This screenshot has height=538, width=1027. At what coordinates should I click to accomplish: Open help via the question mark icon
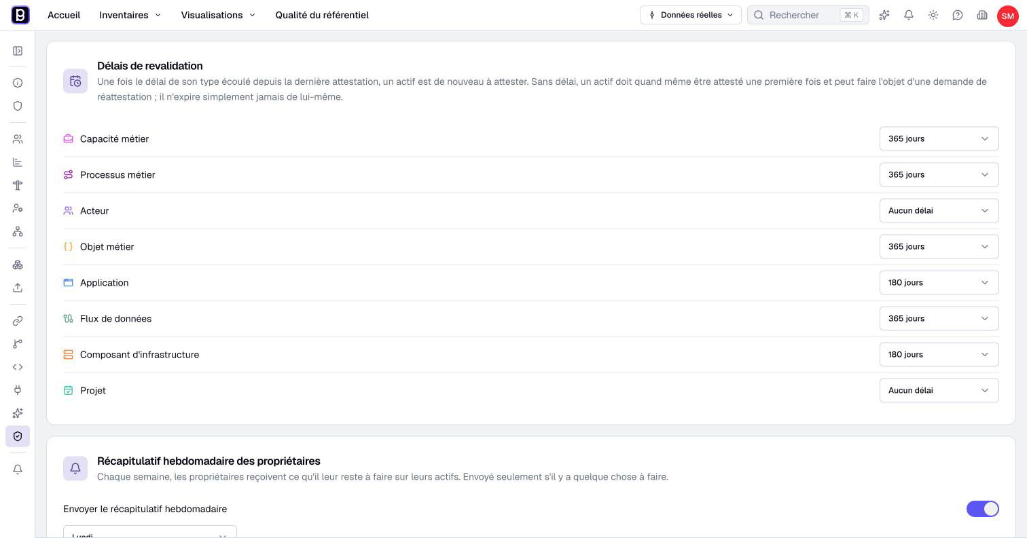click(958, 15)
